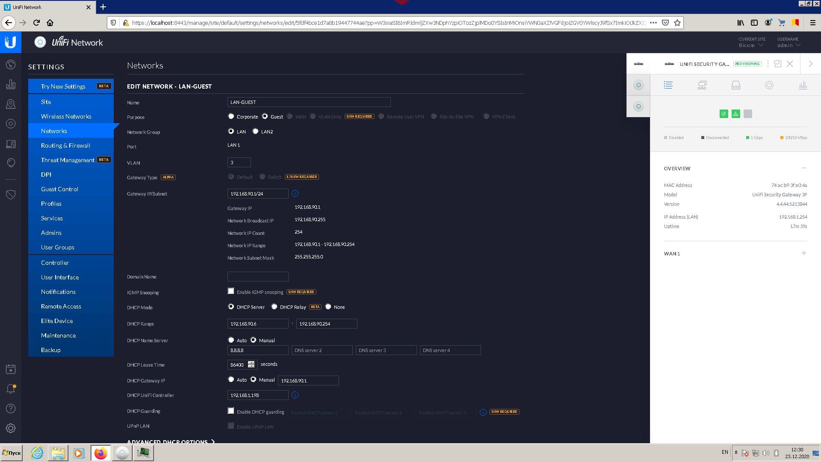Click the Windows Start button
This screenshot has height=462, width=821.
[12, 453]
